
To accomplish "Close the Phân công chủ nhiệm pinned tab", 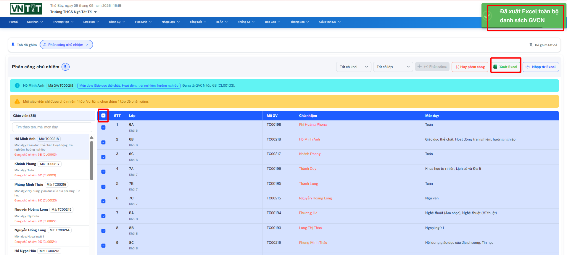I will [x=87, y=45].
